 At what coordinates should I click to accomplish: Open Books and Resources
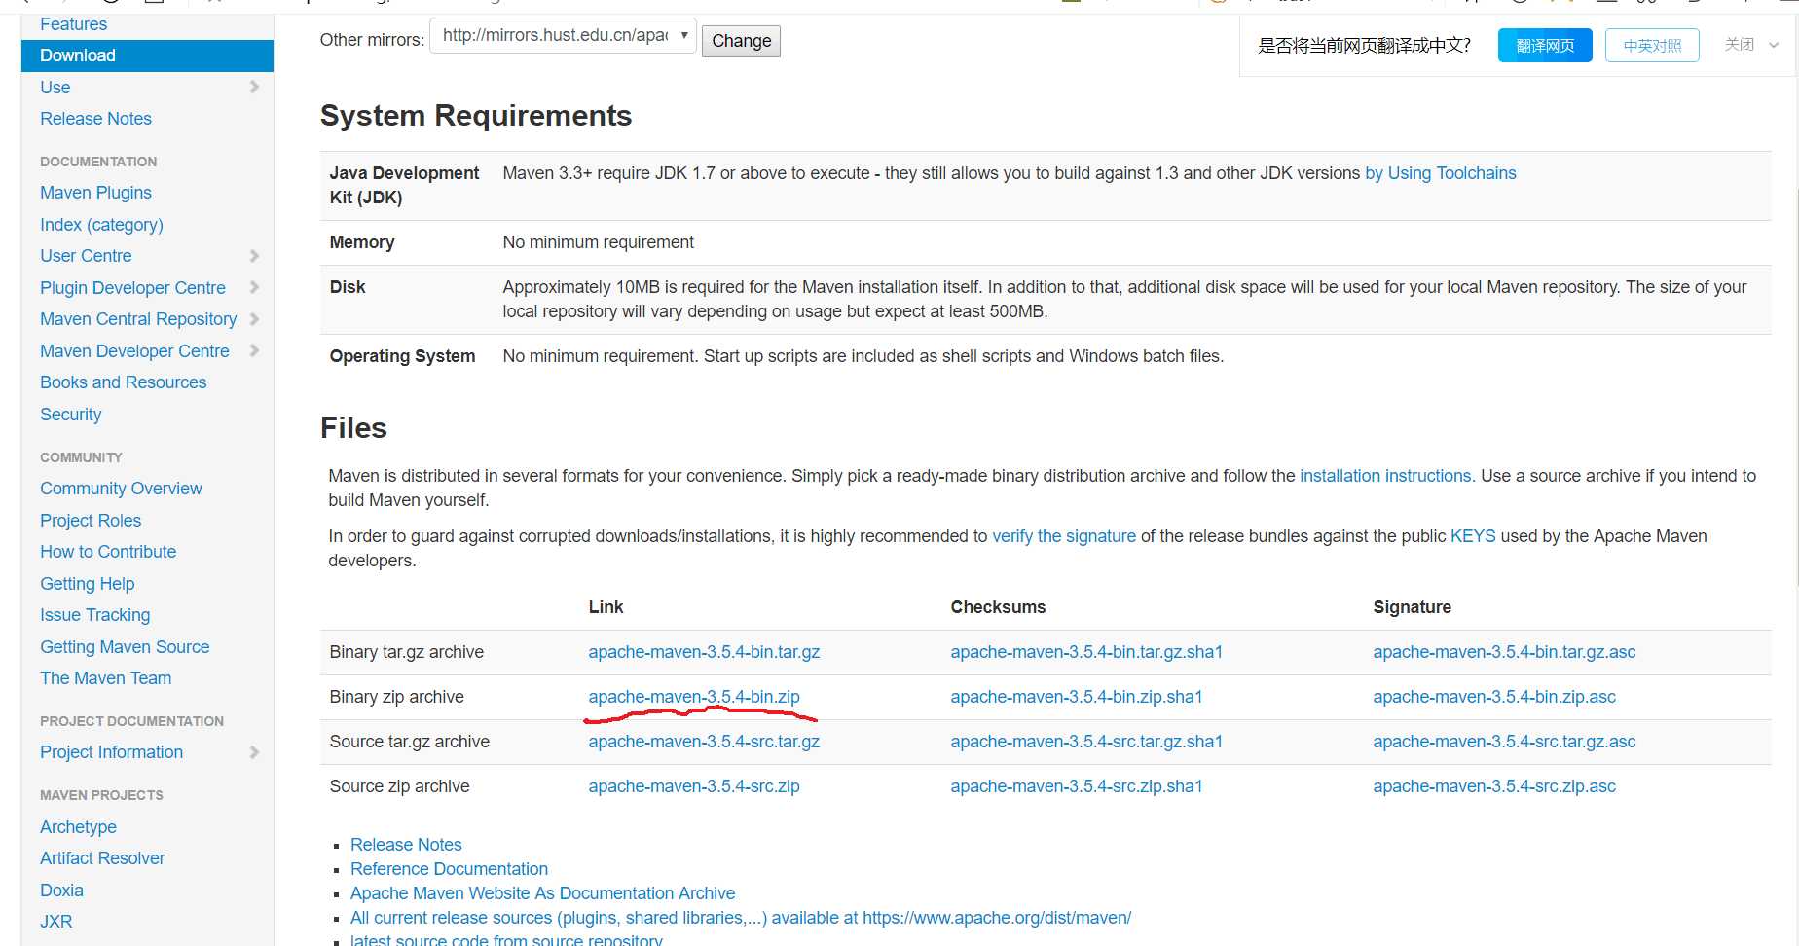point(124,382)
